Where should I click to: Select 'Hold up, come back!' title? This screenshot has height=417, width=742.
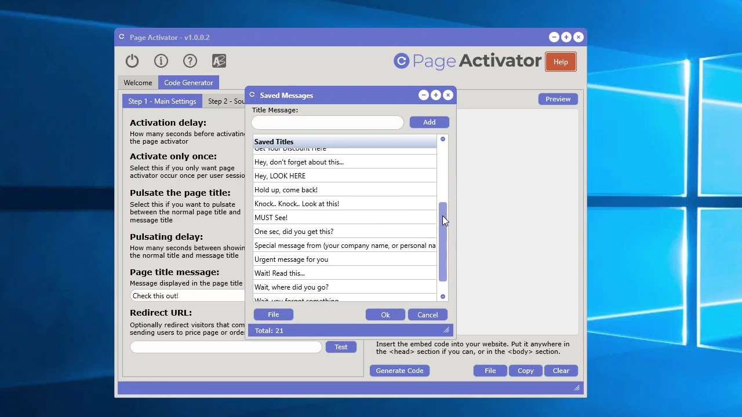coord(345,190)
